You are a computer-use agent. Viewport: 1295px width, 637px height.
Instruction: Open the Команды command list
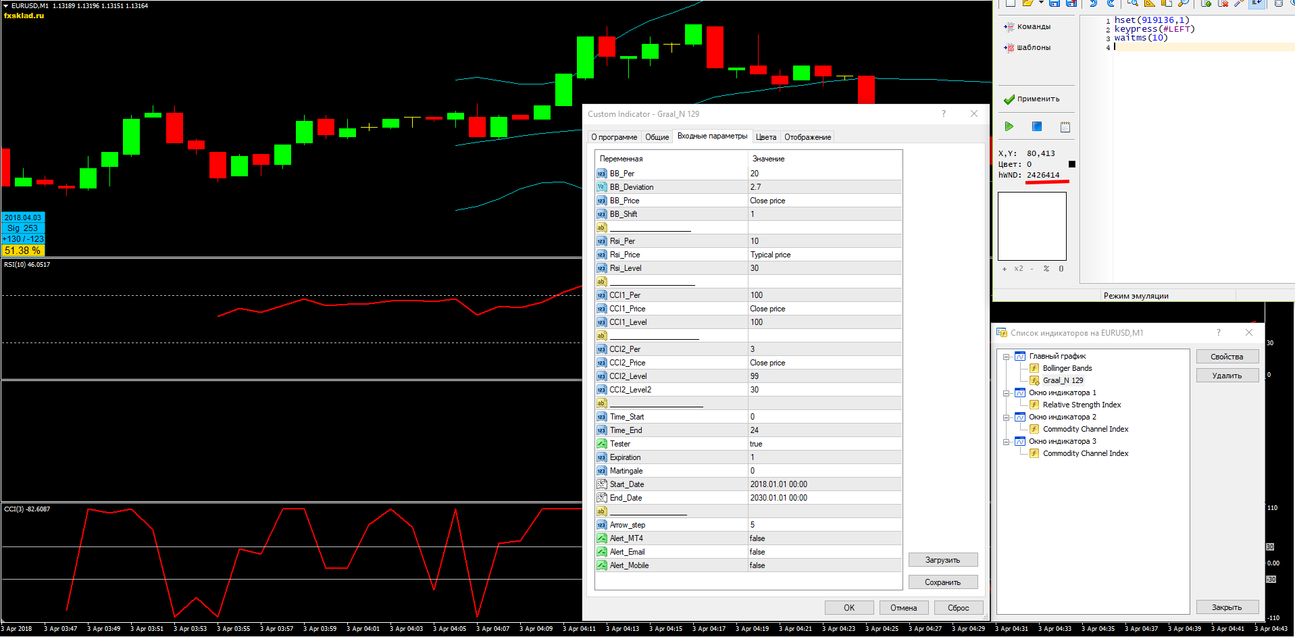[1027, 27]
